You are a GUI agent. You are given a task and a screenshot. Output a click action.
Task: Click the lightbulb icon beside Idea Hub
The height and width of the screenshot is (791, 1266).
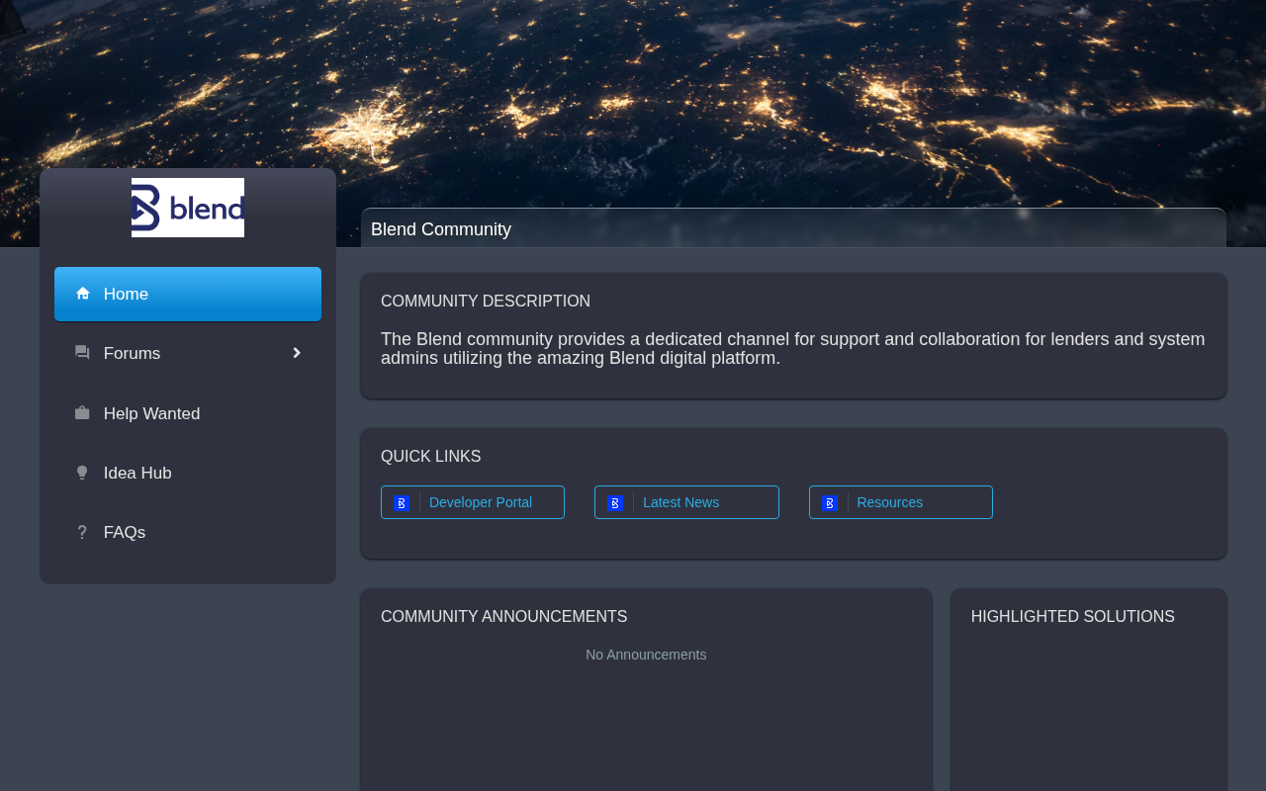[x=82, y=473]
